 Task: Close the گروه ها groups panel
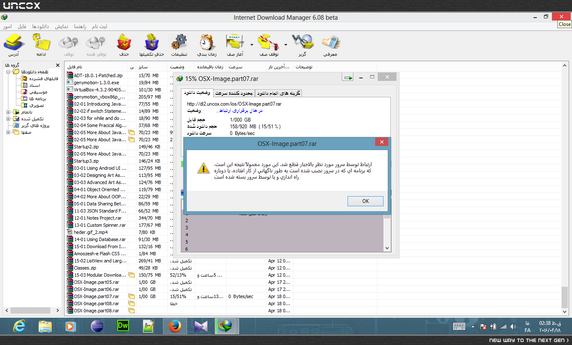coord(58,65)
